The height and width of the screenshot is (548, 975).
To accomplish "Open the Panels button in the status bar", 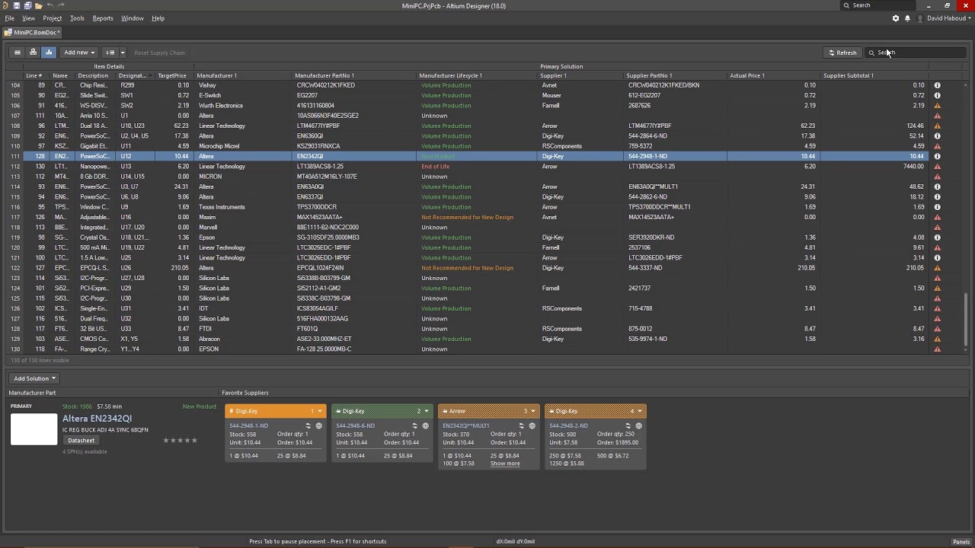I will 961,542.
